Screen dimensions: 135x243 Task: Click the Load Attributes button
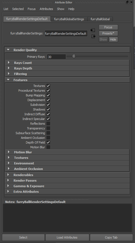tap(67, 237)
